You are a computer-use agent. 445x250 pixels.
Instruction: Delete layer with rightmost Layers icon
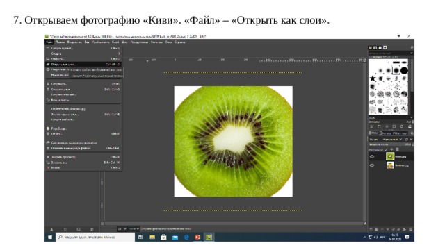tap(411, 229)
